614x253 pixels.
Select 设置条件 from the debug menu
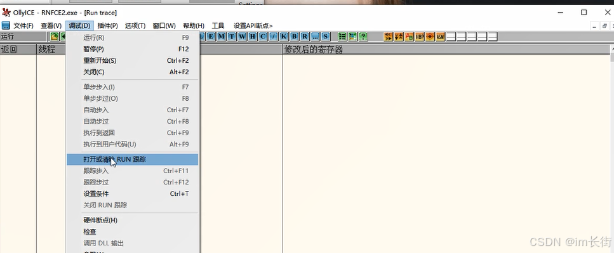click(x=132, y=193)
